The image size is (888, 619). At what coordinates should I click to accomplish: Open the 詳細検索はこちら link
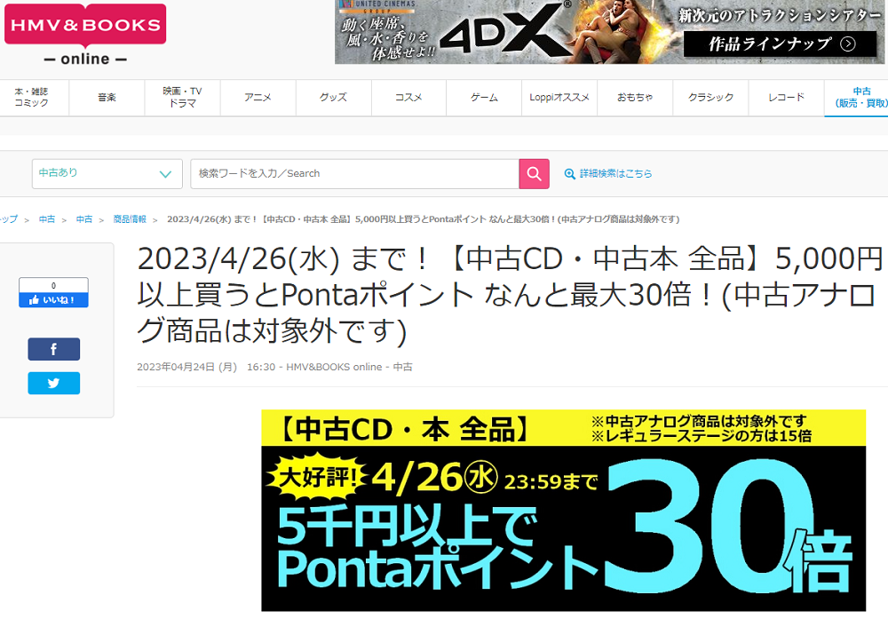[x=615, y=174]
